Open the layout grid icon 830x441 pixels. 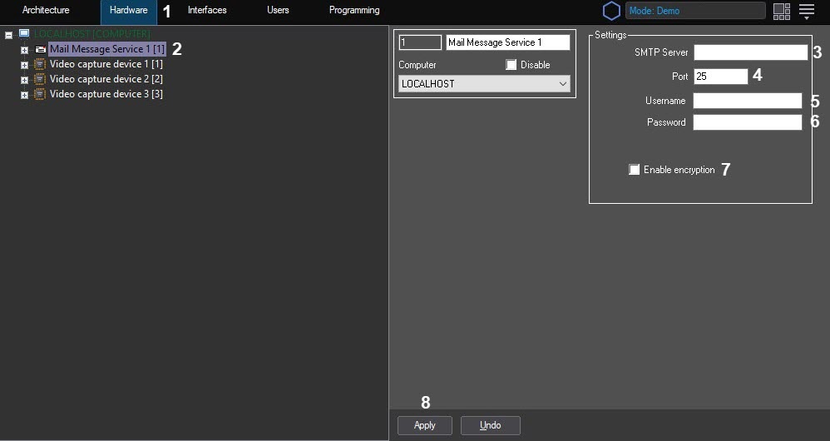[x=781, y=11]
